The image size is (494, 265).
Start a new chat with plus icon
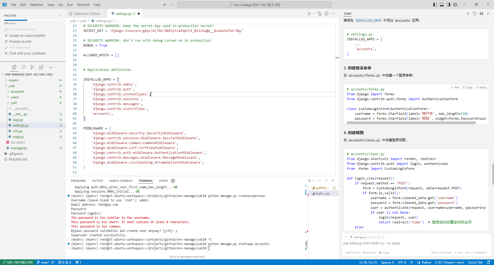tap(468, 14)
